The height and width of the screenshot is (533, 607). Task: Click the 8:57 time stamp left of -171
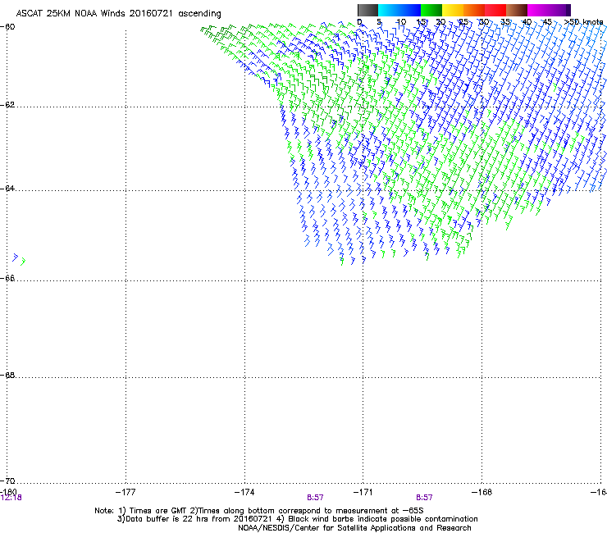click(x=315, y=498)
